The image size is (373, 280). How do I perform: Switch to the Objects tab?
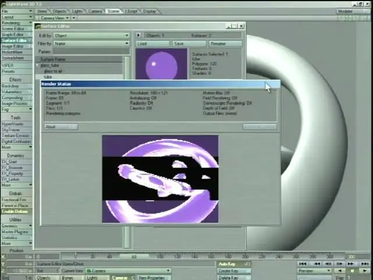pos(59,11)
